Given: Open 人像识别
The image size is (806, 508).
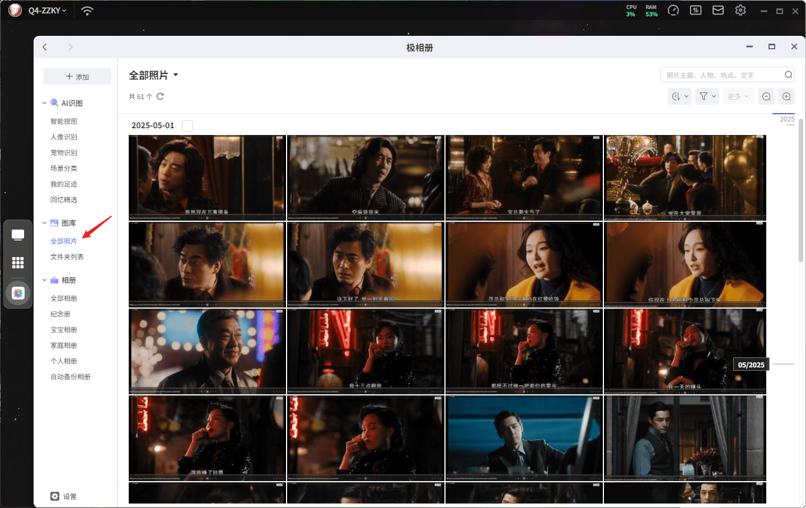Looking at the screenshot, I should 64,137.
